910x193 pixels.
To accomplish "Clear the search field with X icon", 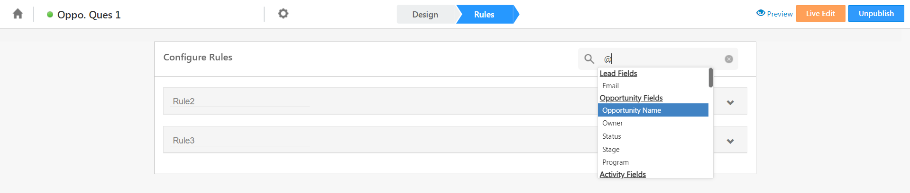I will 729,59.
